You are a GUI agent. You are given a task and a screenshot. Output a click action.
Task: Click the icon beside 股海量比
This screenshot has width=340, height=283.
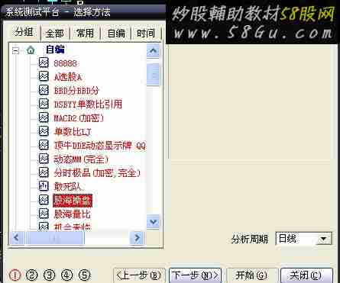point(44,214)
